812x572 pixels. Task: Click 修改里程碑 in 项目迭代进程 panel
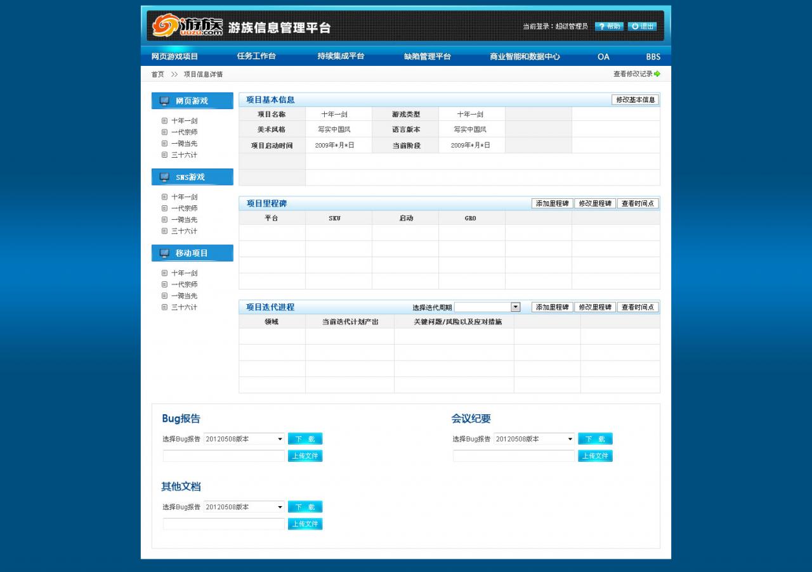[x=595, y=307]
